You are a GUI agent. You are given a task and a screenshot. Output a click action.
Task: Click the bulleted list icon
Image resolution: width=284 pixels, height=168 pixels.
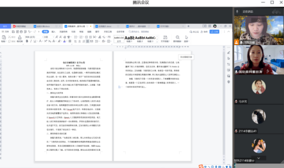point(75,37)
